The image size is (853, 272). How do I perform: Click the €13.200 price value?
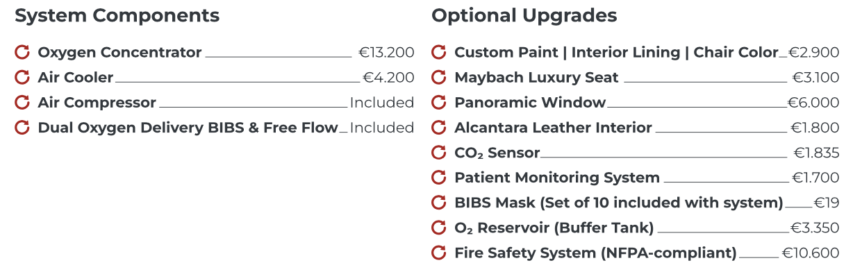(386, 52)
